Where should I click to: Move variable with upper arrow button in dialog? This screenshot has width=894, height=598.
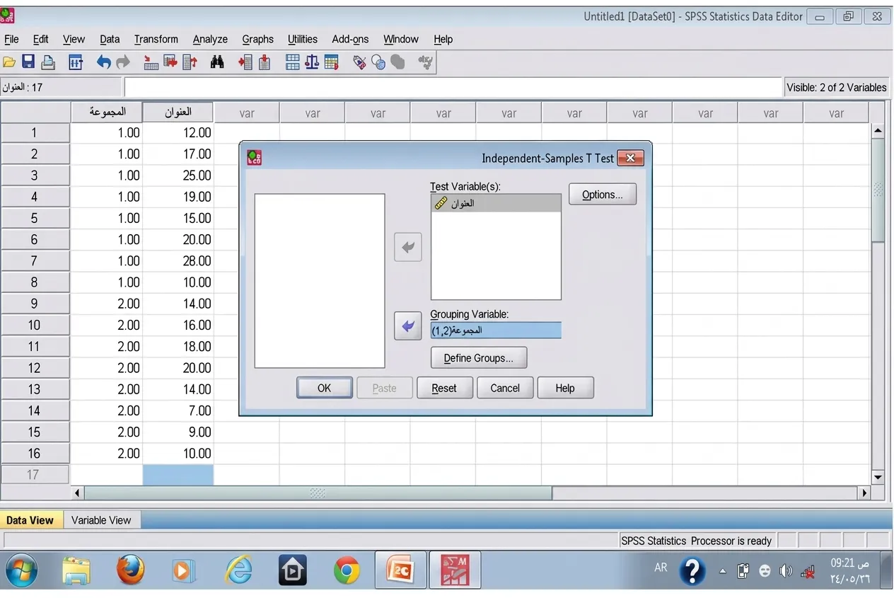click(x=408, y=248)
